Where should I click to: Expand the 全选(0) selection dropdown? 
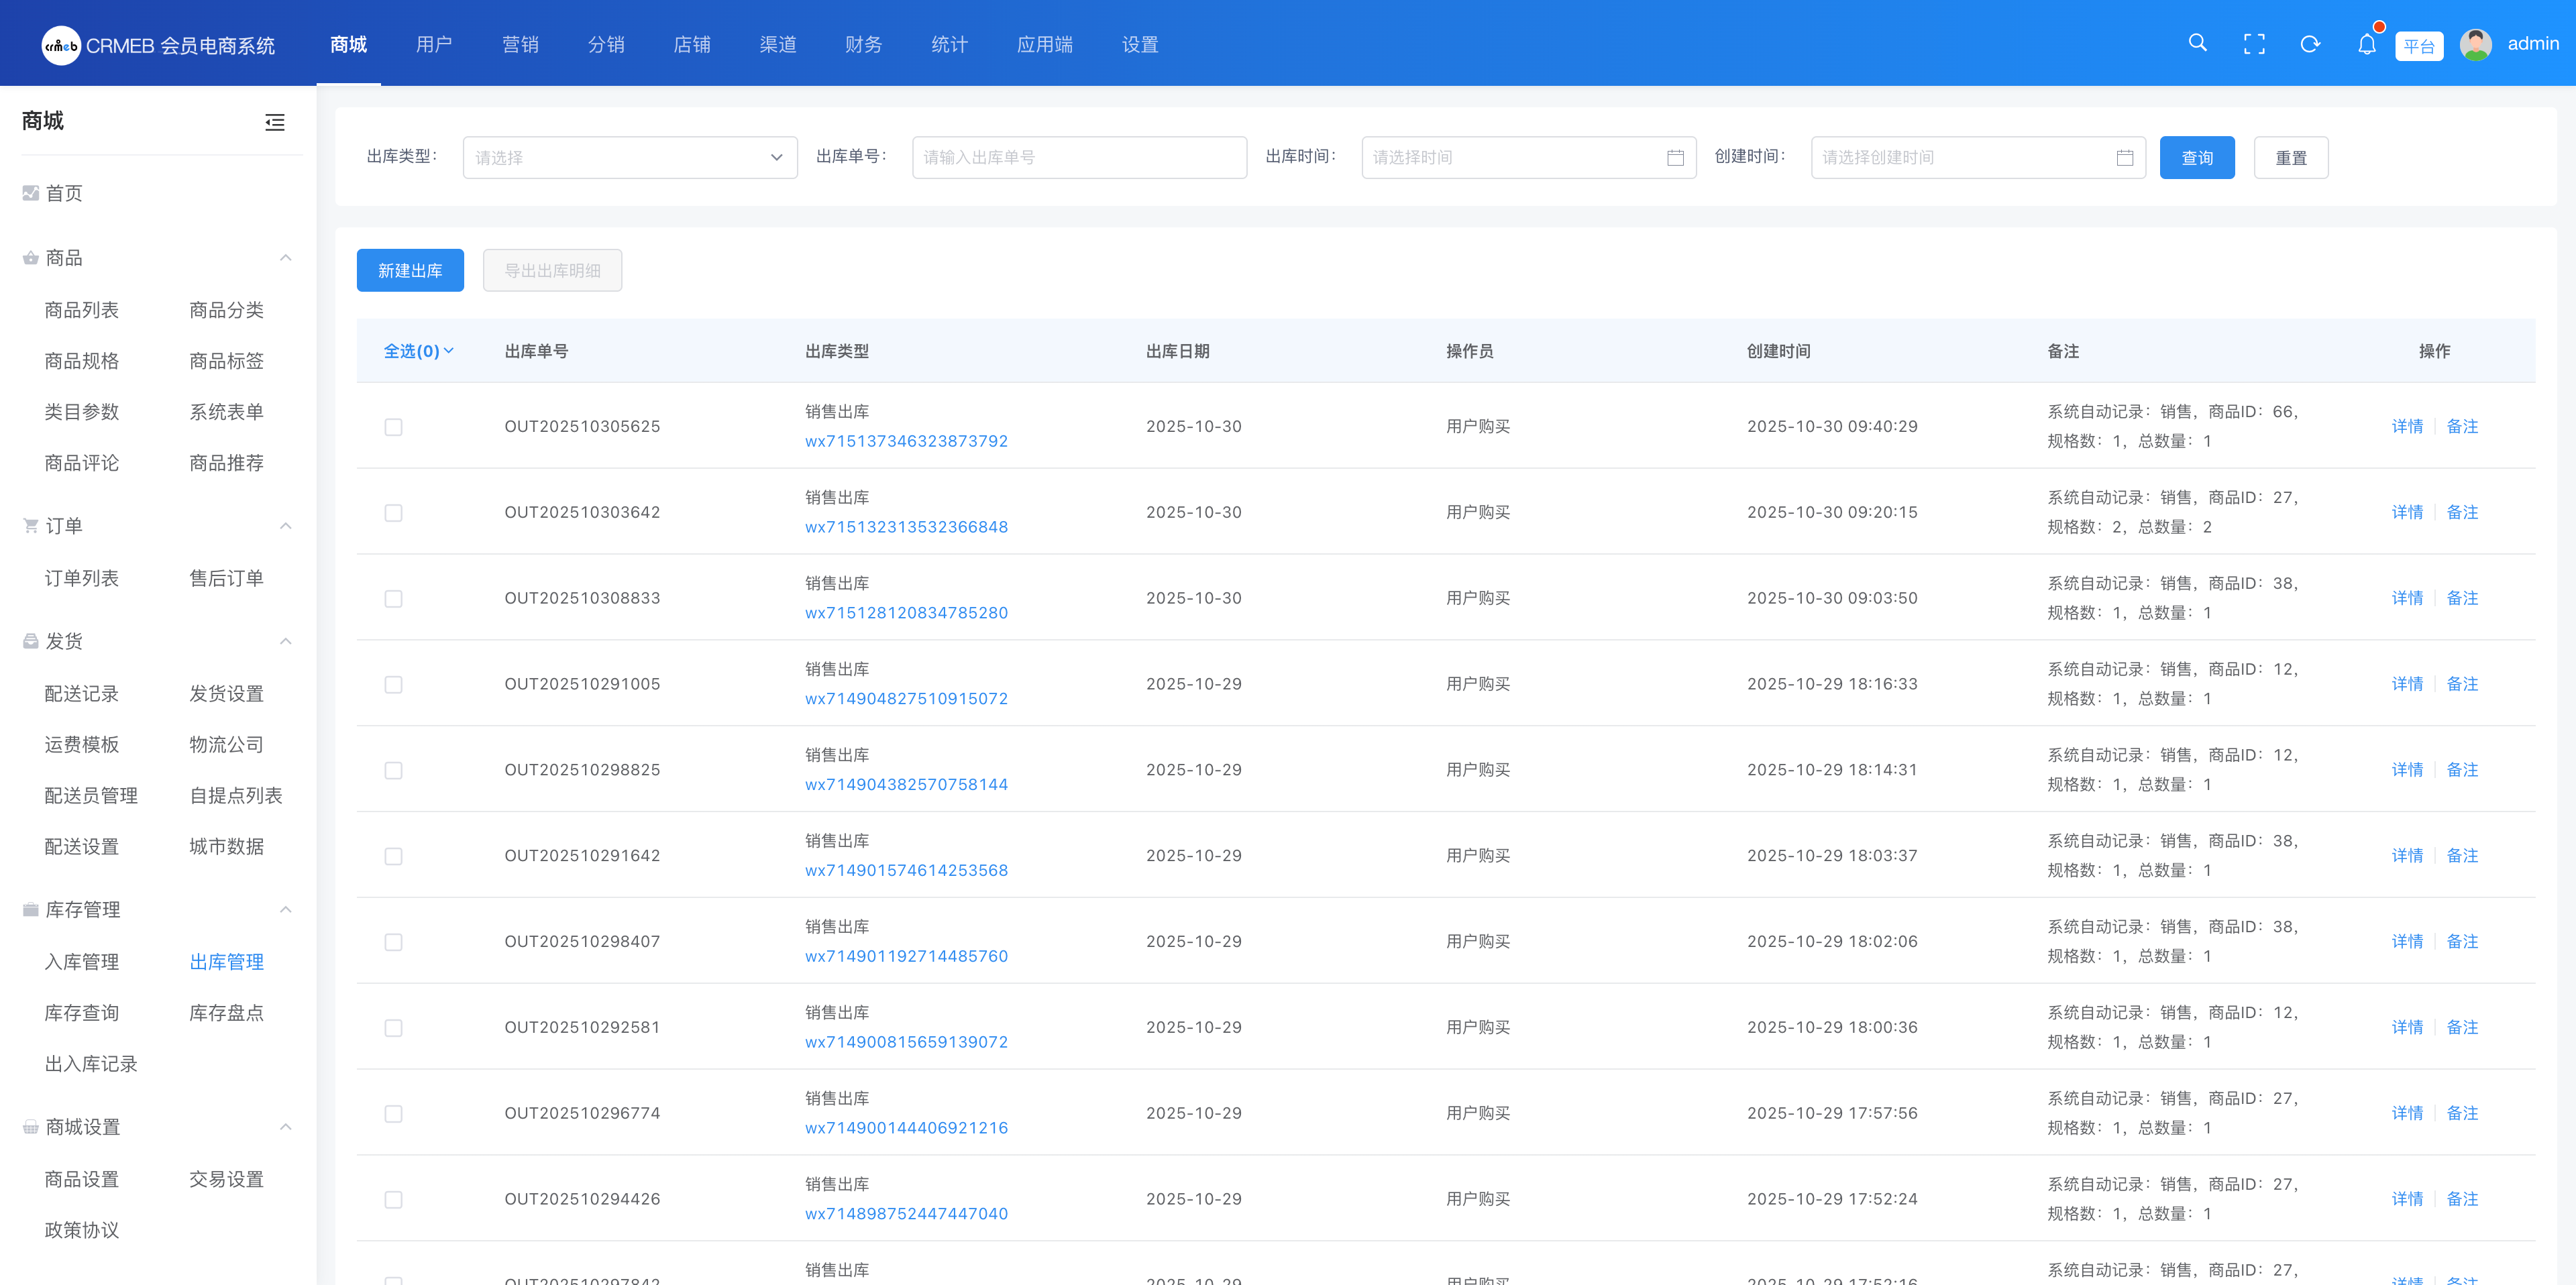pyautogui.click(x=418, y=351)
